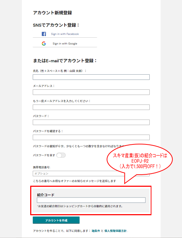Click the Facebook logo icon

pos(44,34)
